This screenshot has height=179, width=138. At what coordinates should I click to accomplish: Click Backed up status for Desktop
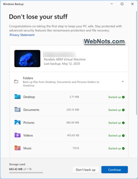pos(115,97)
